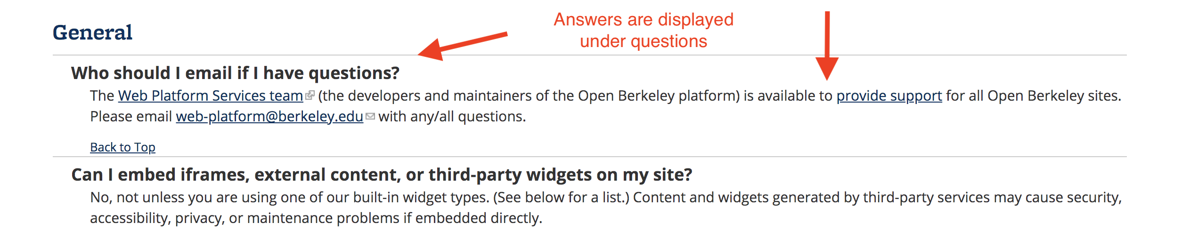Click the '(See below for a list.)' text
1190x239 pixels.
(x=561, y=197)
